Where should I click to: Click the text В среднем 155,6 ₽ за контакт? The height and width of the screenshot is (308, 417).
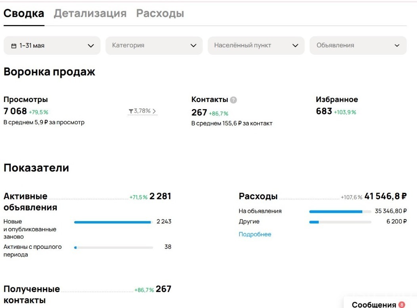click(232, 123)
